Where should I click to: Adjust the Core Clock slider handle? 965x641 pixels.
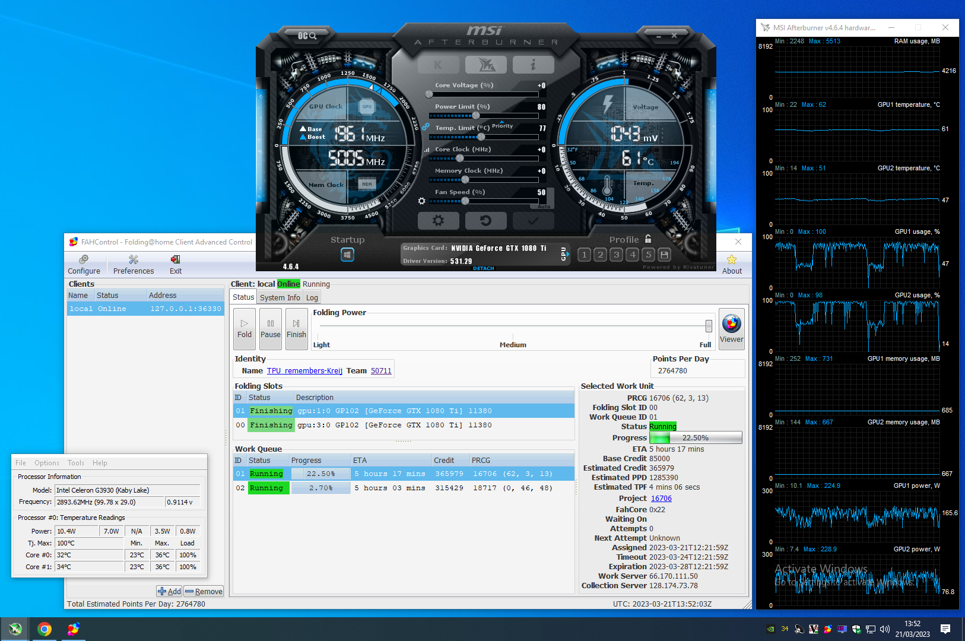coord(459,158)
